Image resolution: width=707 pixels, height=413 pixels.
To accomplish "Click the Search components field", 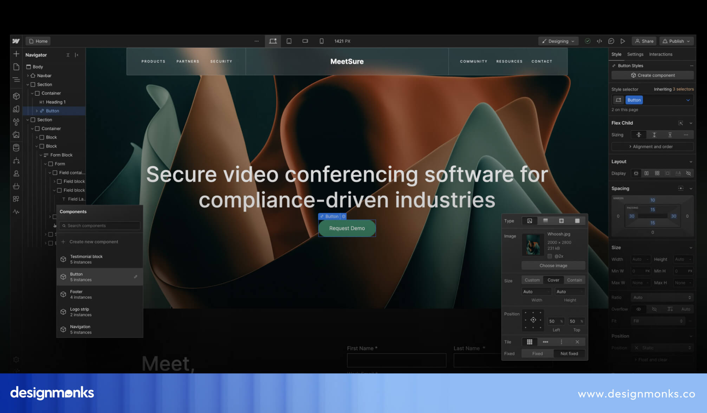I will 99,225.
